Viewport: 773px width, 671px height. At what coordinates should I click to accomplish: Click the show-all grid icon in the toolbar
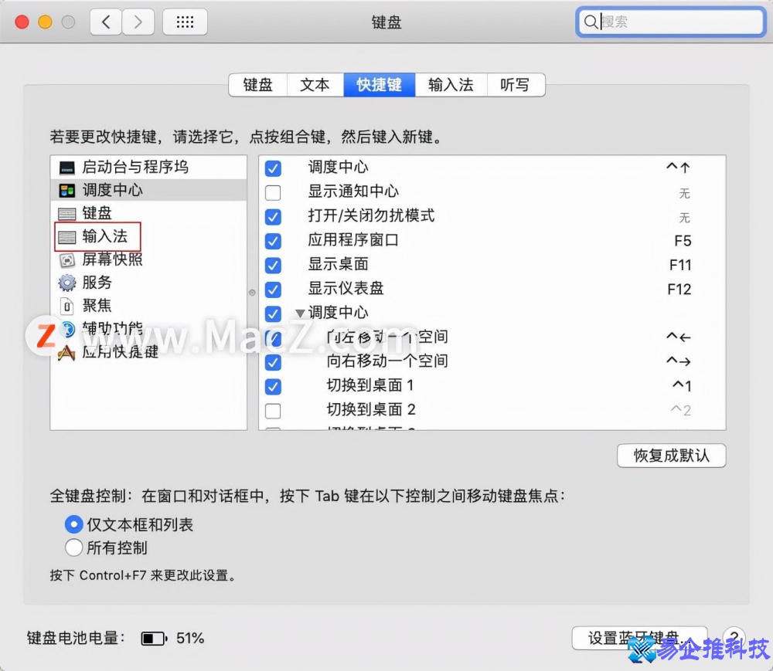185,22
